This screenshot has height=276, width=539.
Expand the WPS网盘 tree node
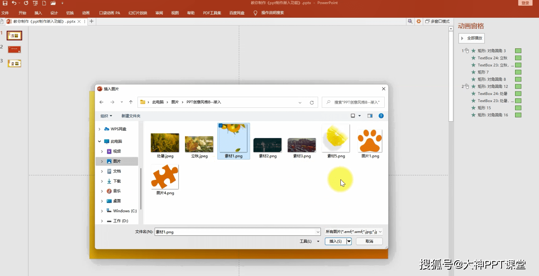pos(99,129)
